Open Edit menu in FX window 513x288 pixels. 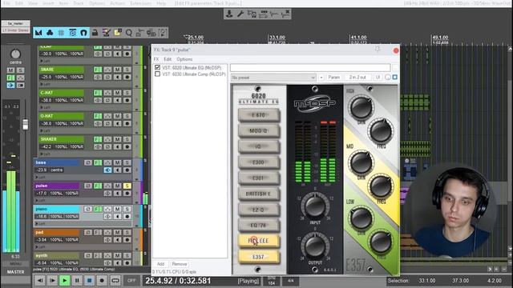coord(168,59)
